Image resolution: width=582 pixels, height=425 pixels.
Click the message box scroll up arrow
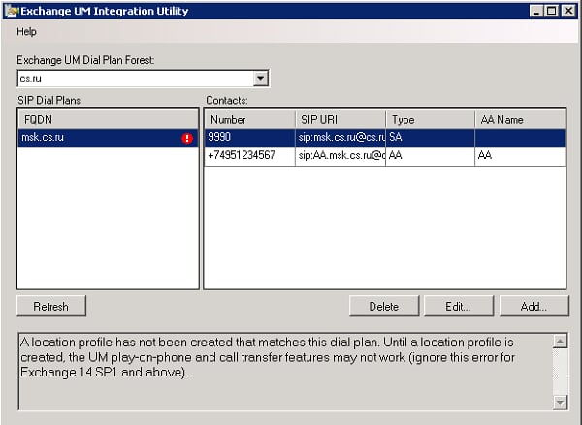click(560, 341)
